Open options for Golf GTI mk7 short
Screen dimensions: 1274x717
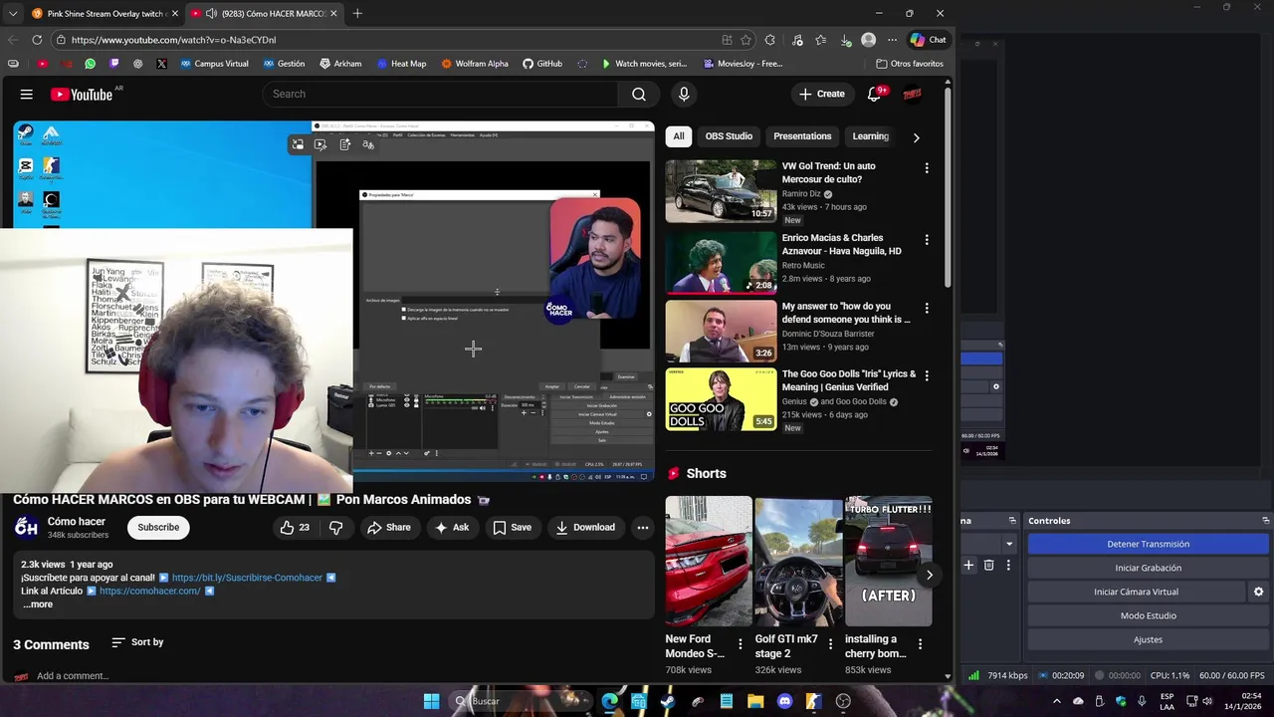(830, 644)
